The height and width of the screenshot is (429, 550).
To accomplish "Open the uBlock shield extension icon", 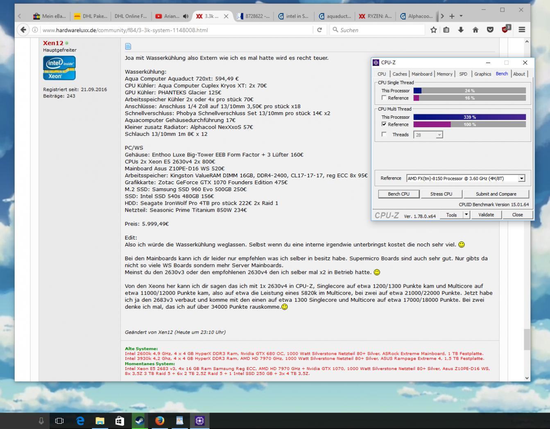I will [x=505, y=29].
